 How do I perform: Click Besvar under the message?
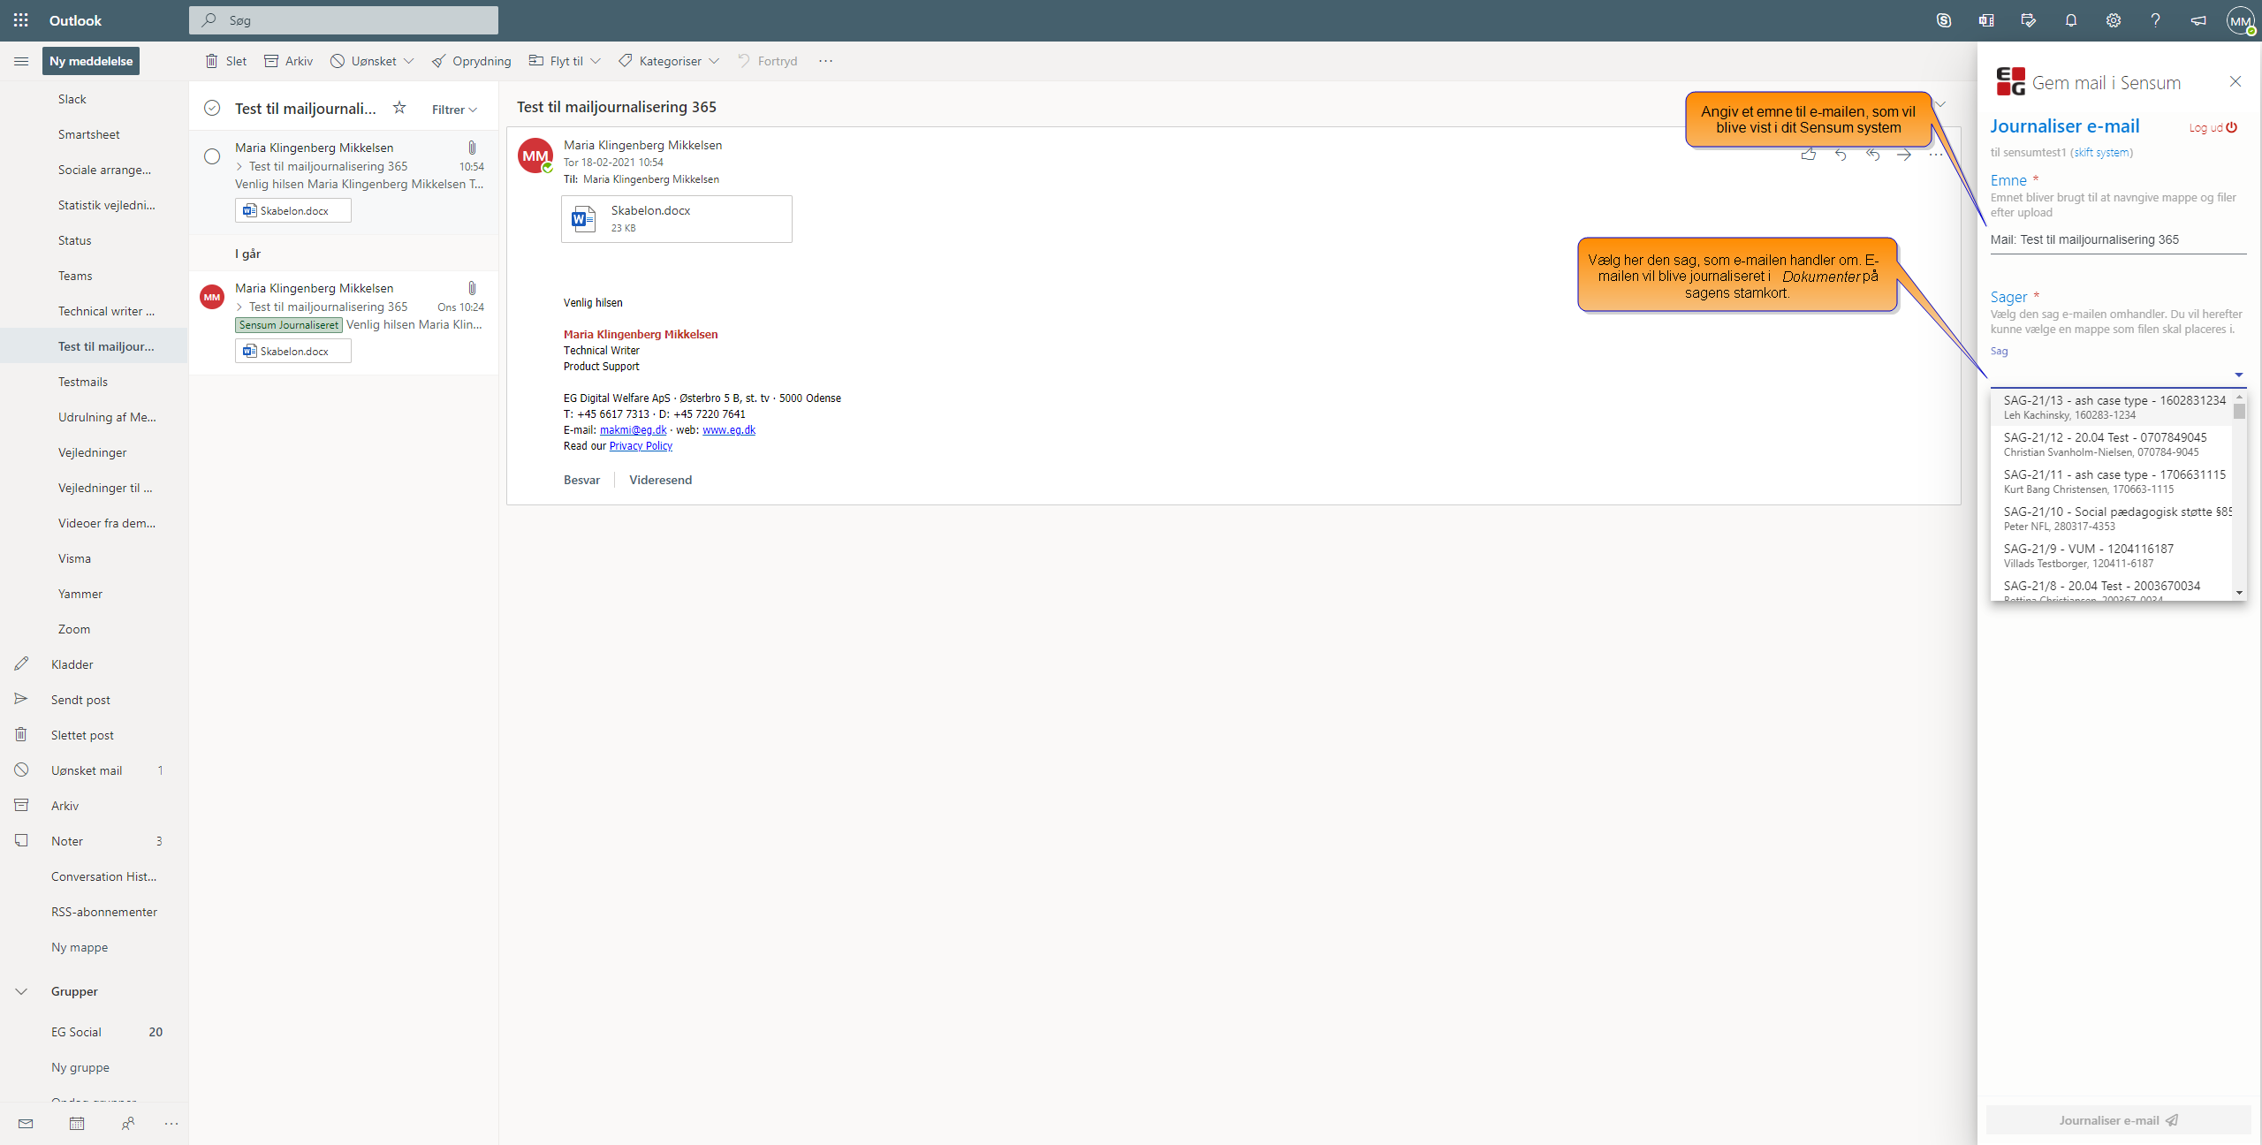[581, 480]
